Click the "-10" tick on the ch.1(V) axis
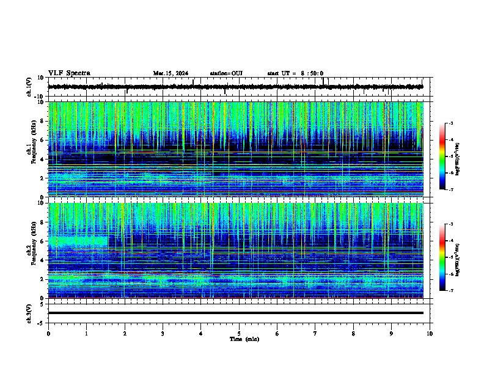The width and height of the screenshot is (484, 374). click(40, 97)
